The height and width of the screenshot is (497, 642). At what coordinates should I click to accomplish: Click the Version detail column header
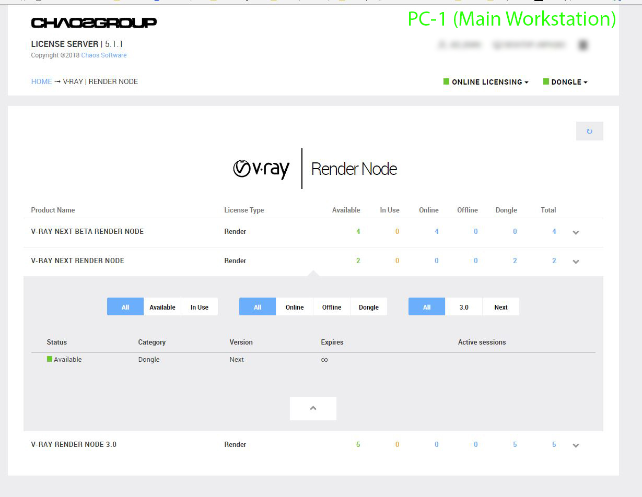pos(241,342)
